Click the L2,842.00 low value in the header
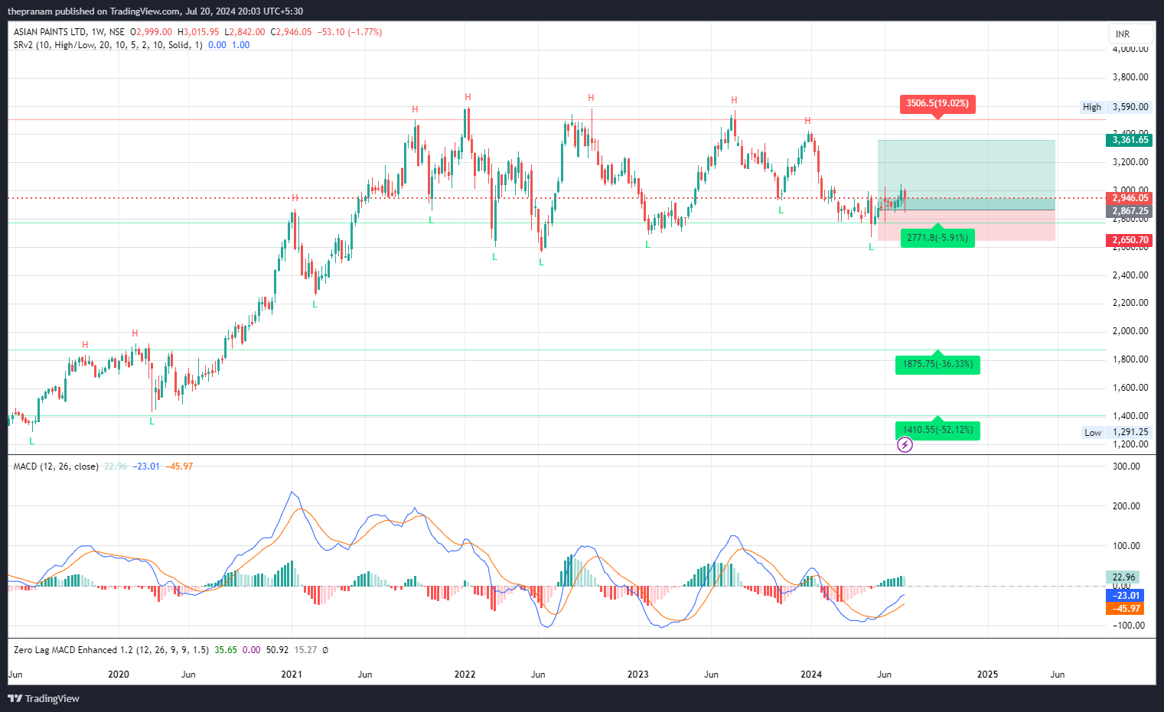The image size is (1164, 712). coord(245,32)
